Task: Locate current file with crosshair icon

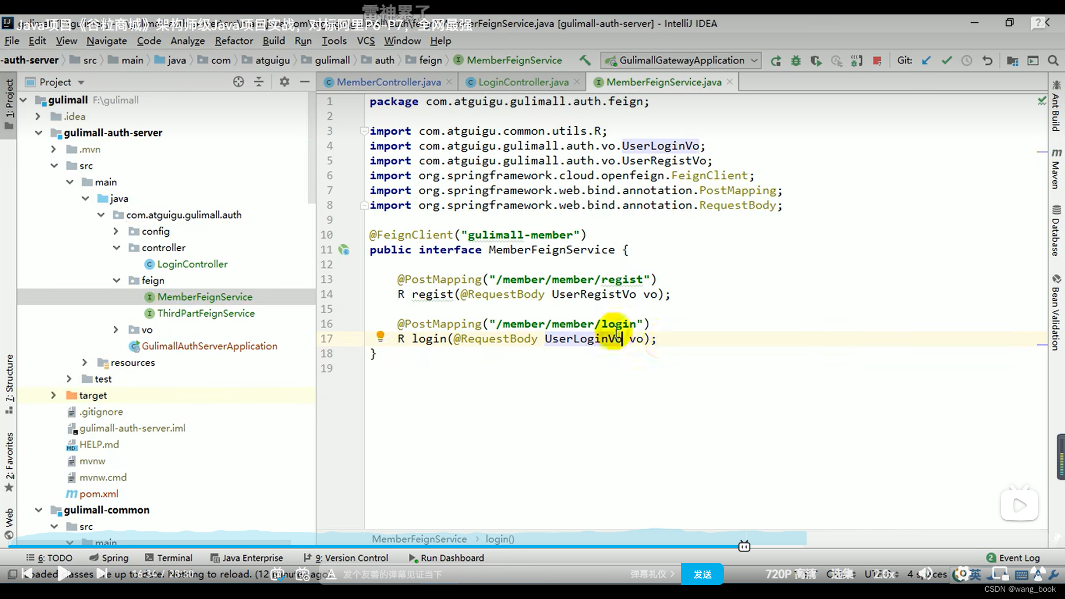Action: (x=239, y=82)
